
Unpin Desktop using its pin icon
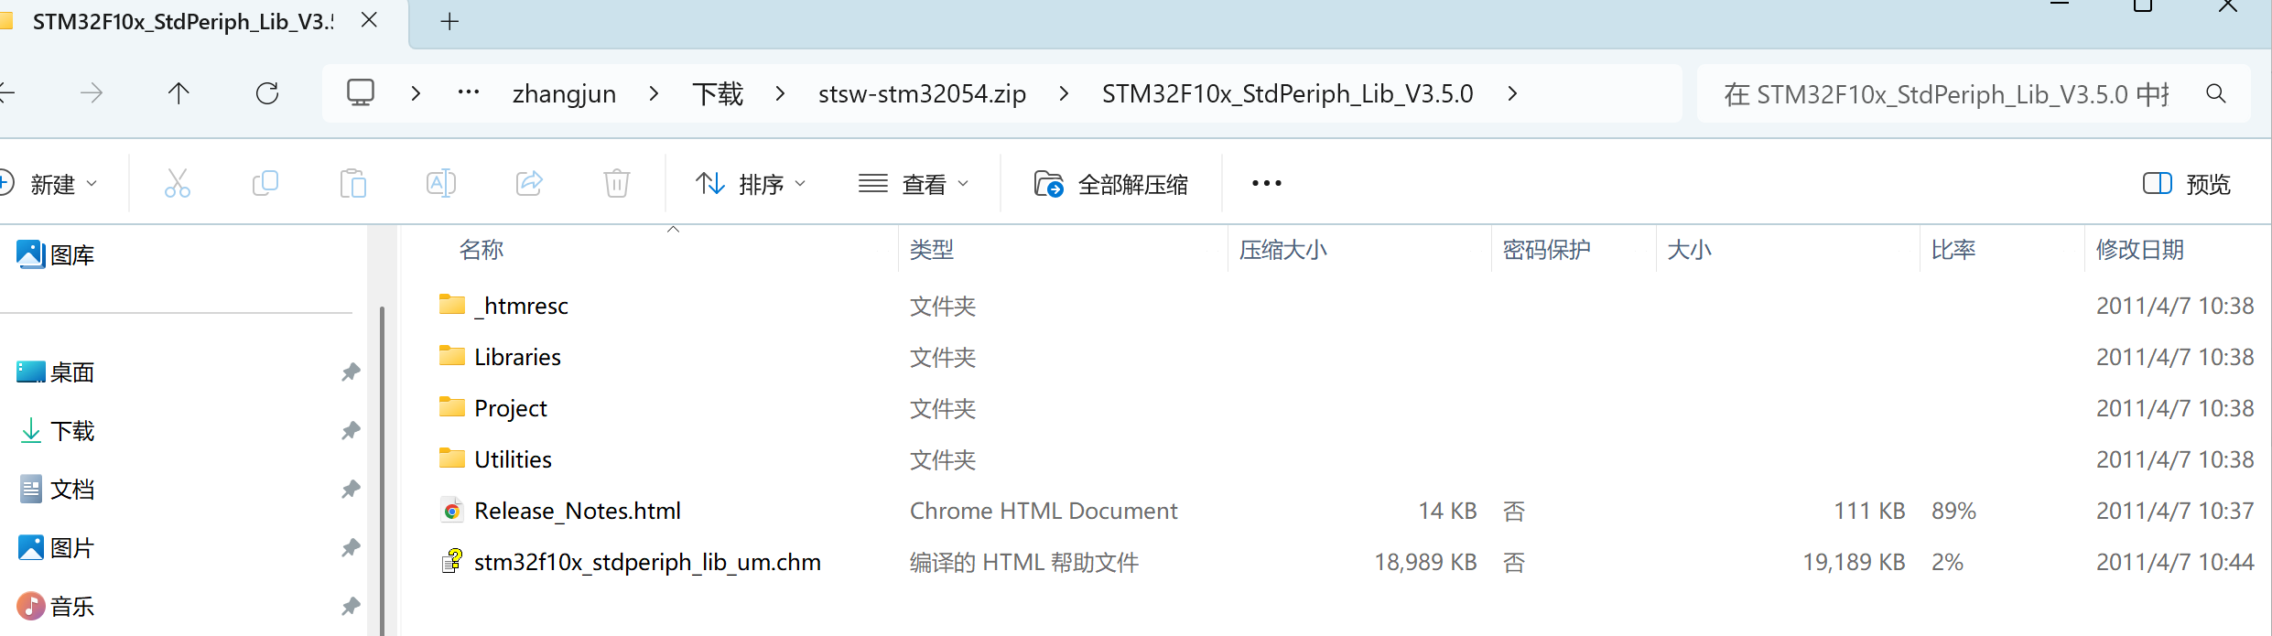coord(351,372)
